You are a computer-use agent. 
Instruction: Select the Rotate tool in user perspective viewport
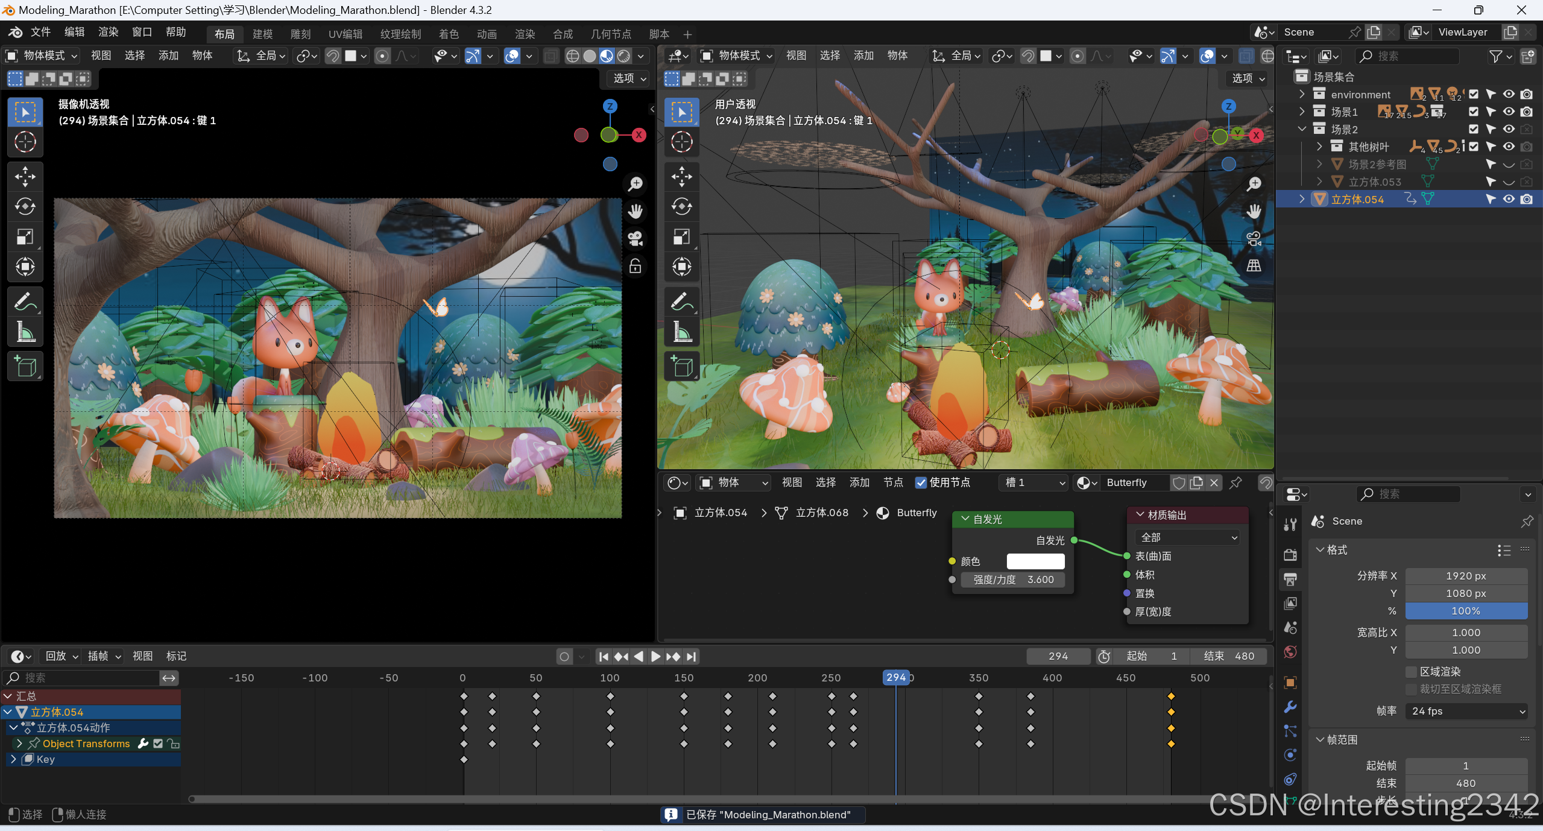point(681,206)
